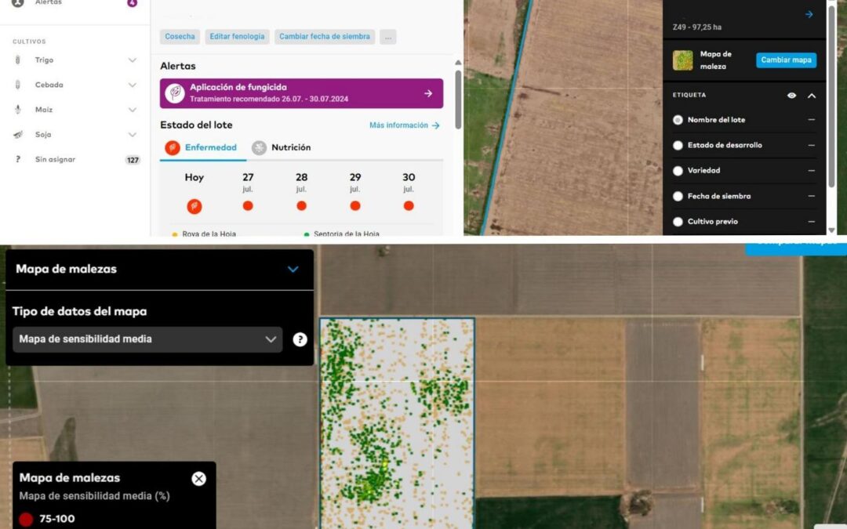The height and width of the screenshot is (529, 847).
Task: Click the Mapa de maleza thumbnail
Action: click(x=683, y=60)
